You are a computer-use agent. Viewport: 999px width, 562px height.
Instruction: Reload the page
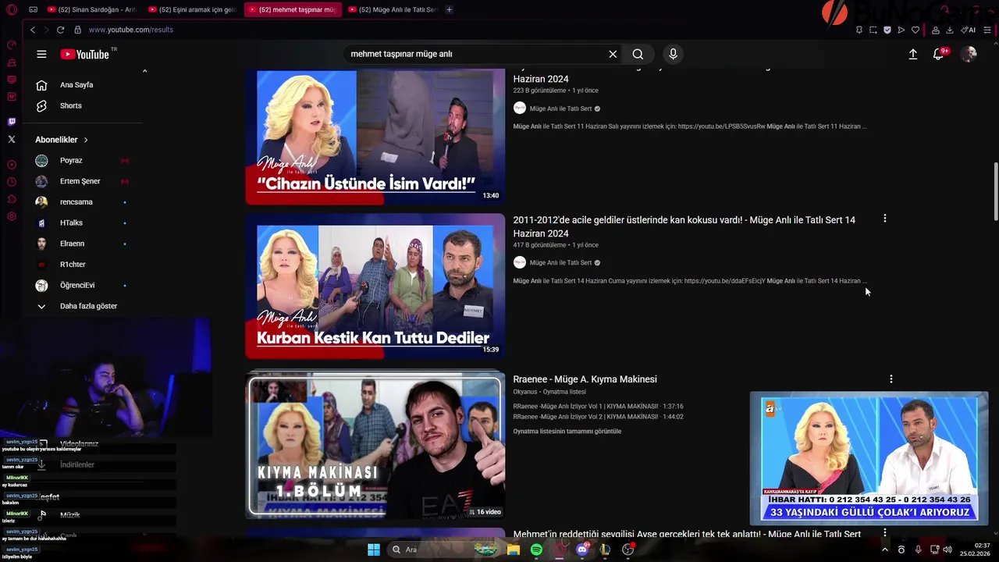pyautogui.click(x=60, y=30)
